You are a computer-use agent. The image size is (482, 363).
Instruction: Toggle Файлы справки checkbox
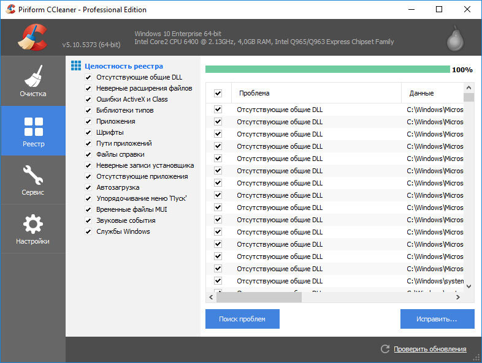tap(88, 155)
